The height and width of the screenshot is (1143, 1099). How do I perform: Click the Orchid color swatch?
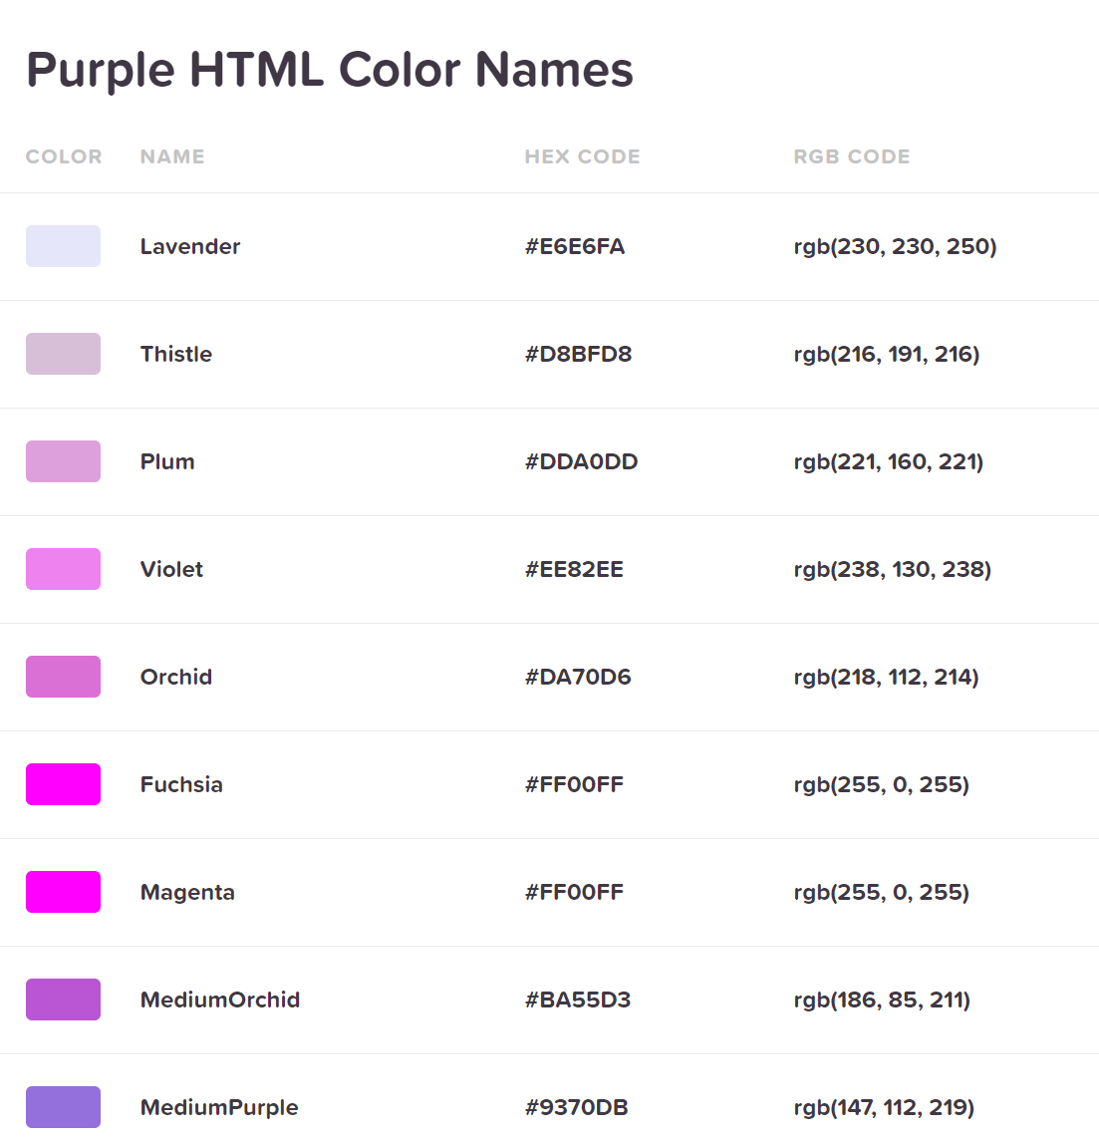(x=64, y=677)
